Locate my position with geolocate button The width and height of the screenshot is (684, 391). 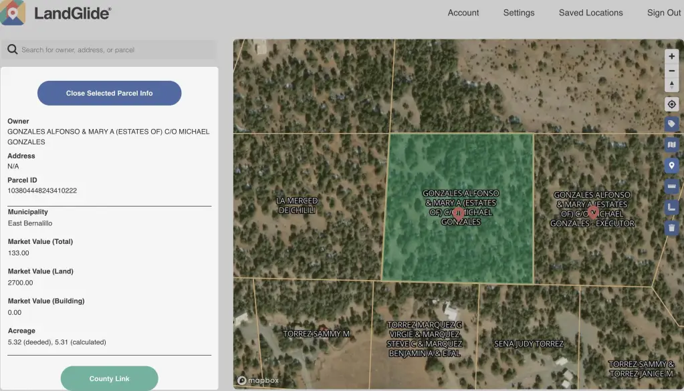672,104
